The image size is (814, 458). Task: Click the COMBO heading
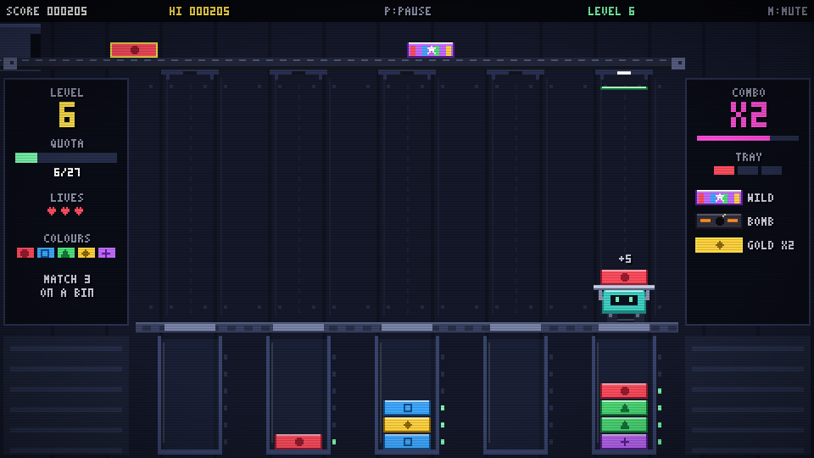point(749,92)
